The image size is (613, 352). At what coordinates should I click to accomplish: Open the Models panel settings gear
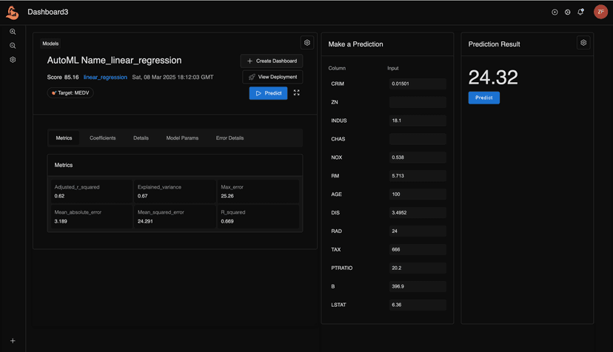[x=307, y=43]
